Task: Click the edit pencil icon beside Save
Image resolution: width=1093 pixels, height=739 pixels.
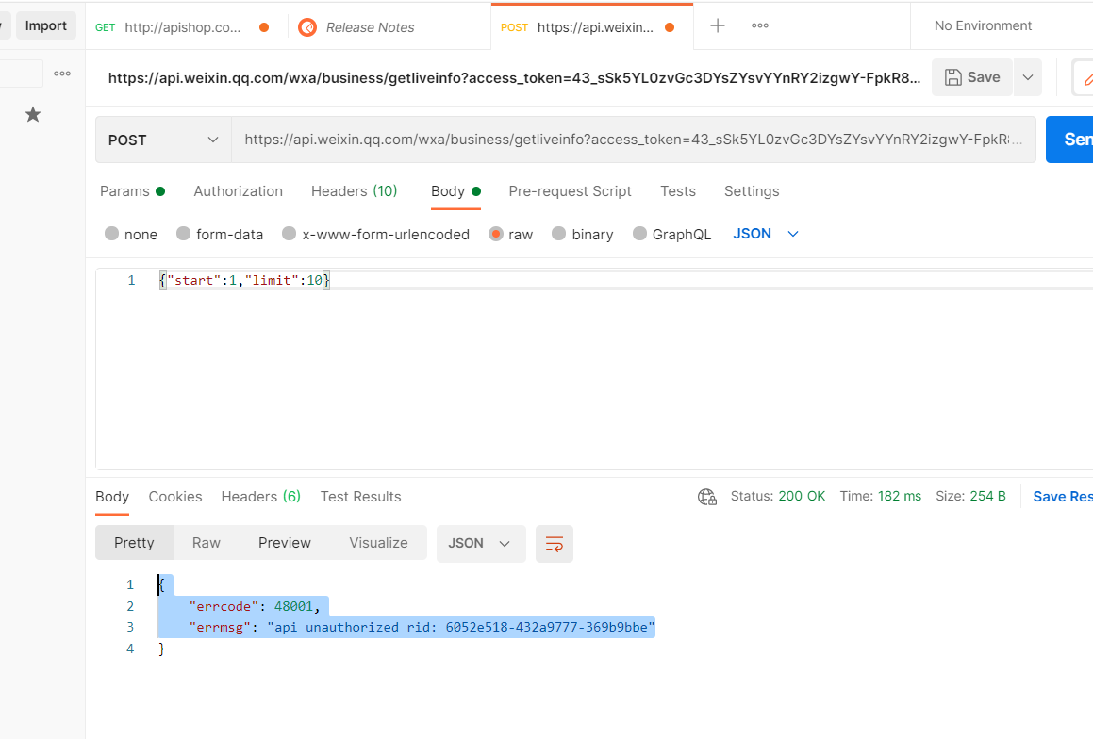Action: [1086, 78]
